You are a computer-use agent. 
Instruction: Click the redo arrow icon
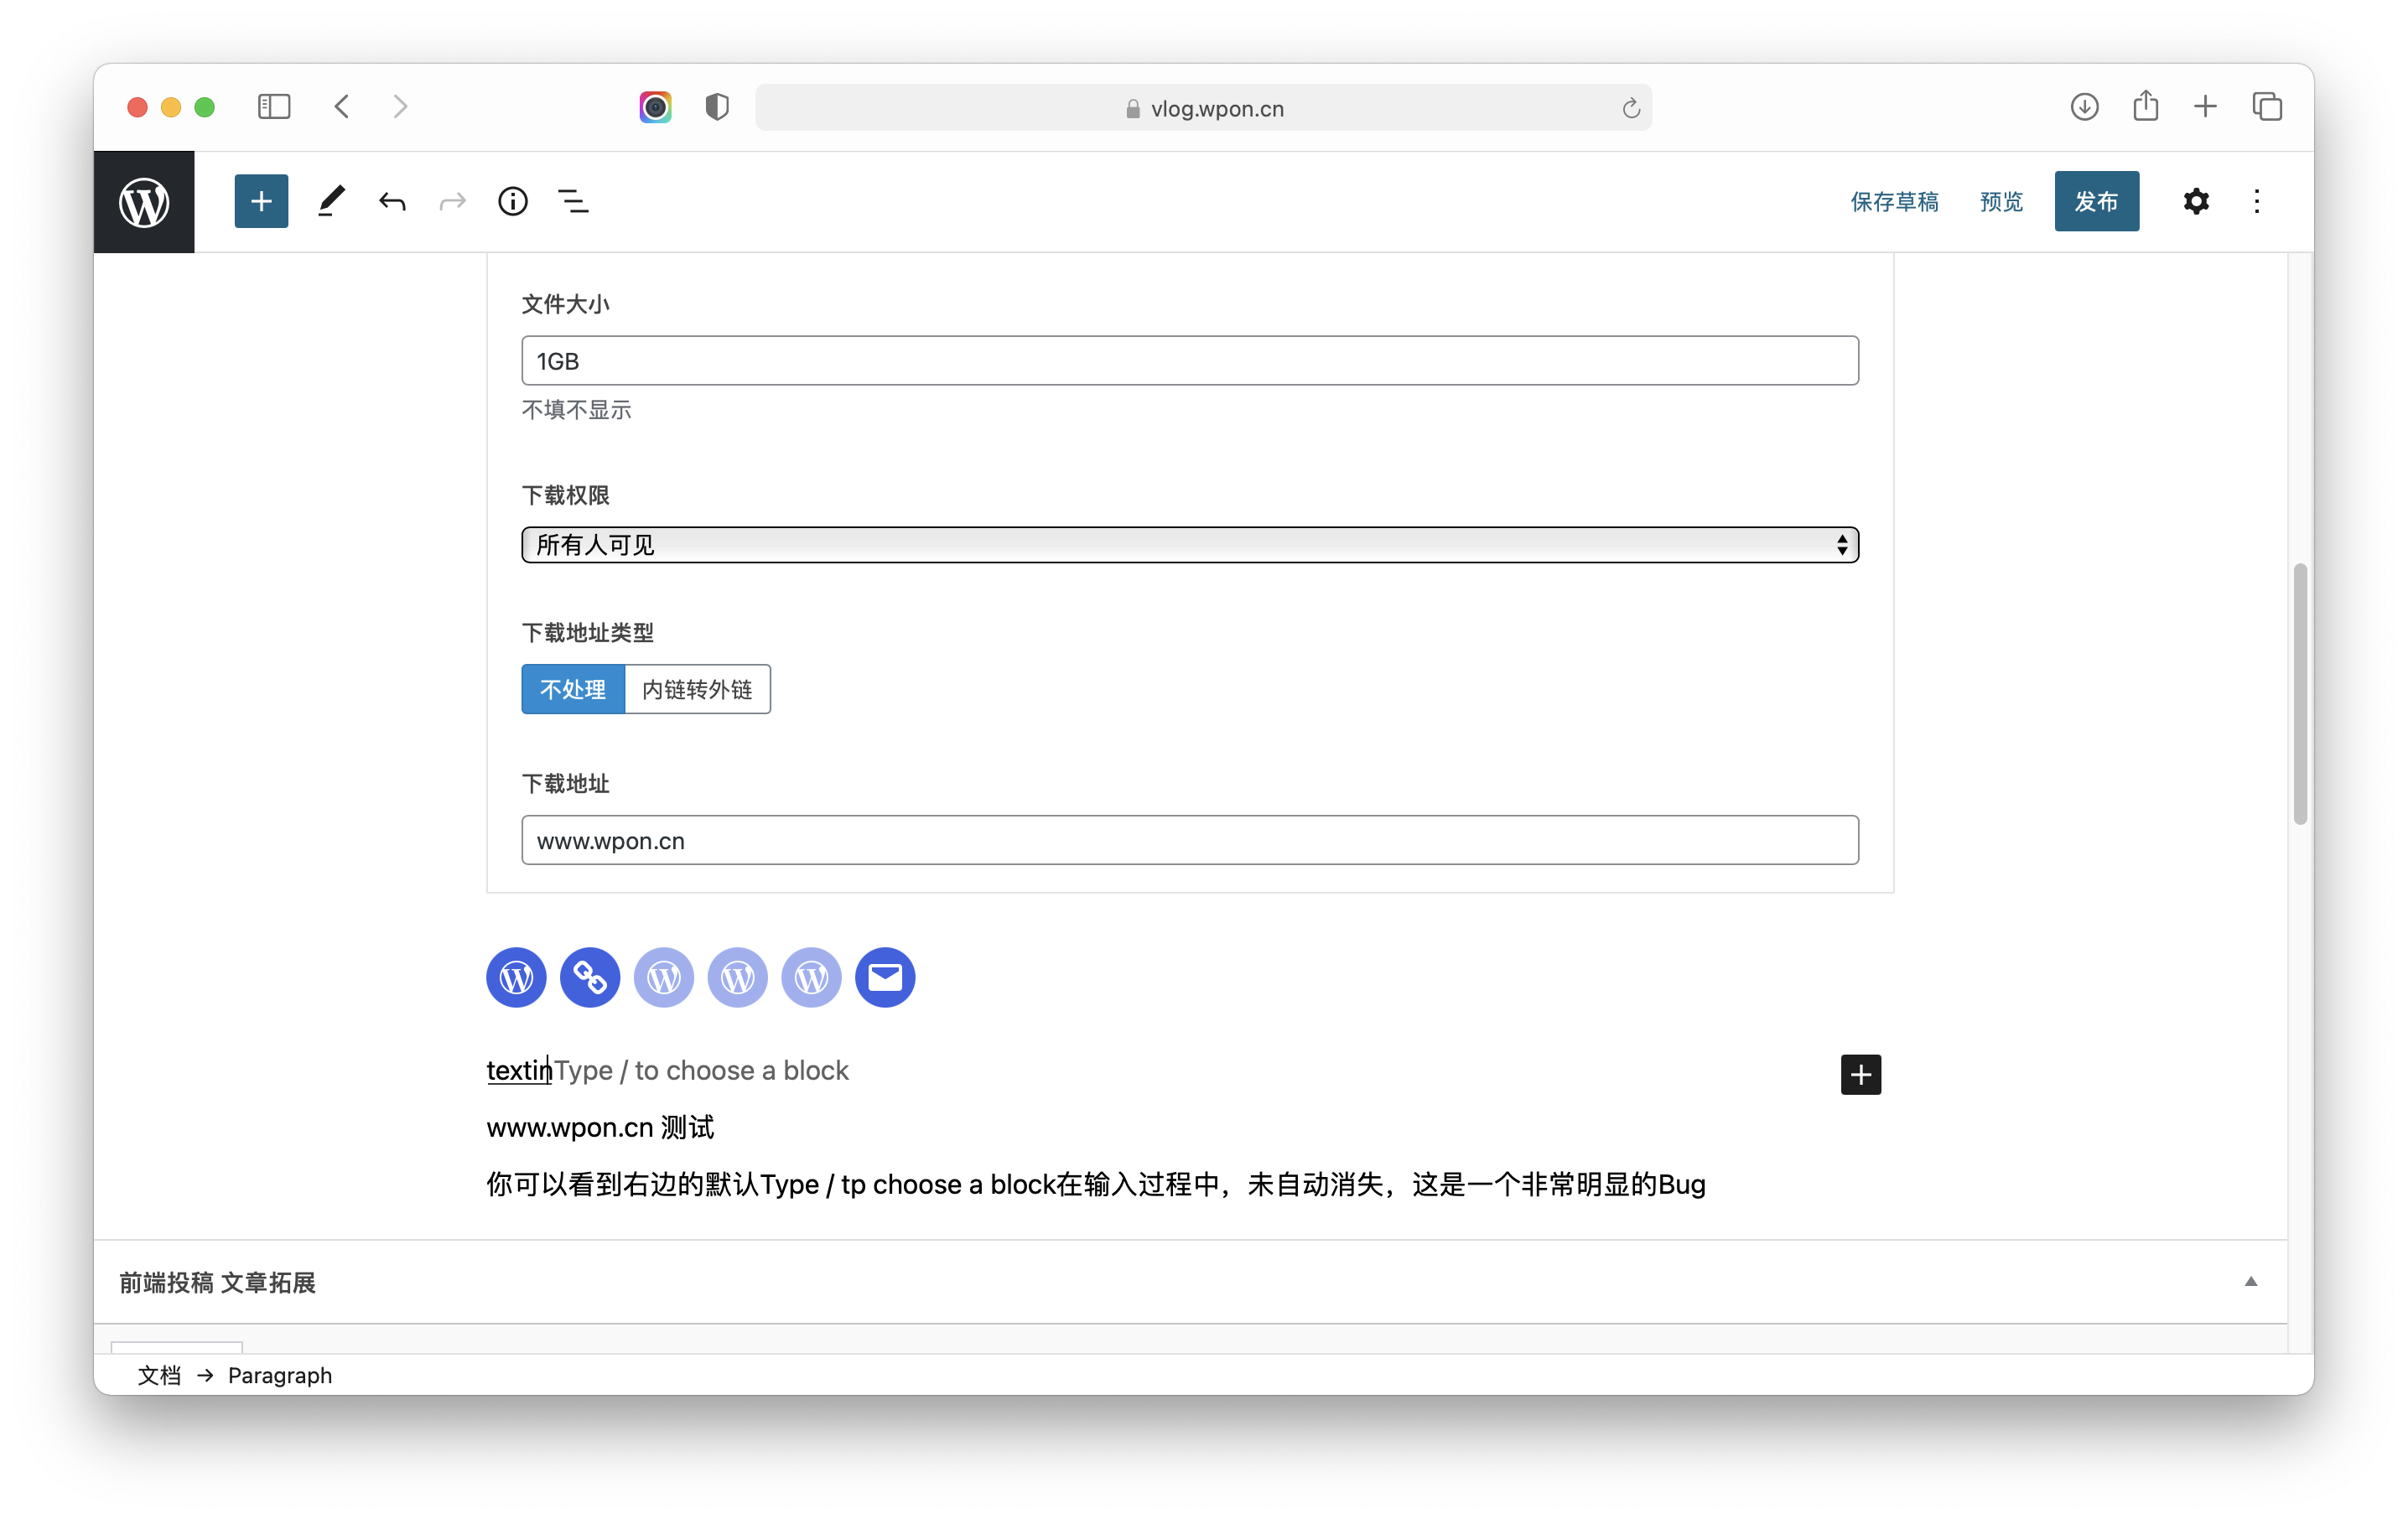pyautogui.click(x=452, y=201)
